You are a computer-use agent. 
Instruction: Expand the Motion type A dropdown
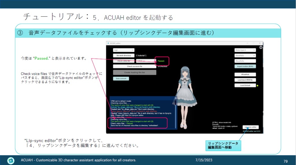pyautogui.click(x=245, y=50)
